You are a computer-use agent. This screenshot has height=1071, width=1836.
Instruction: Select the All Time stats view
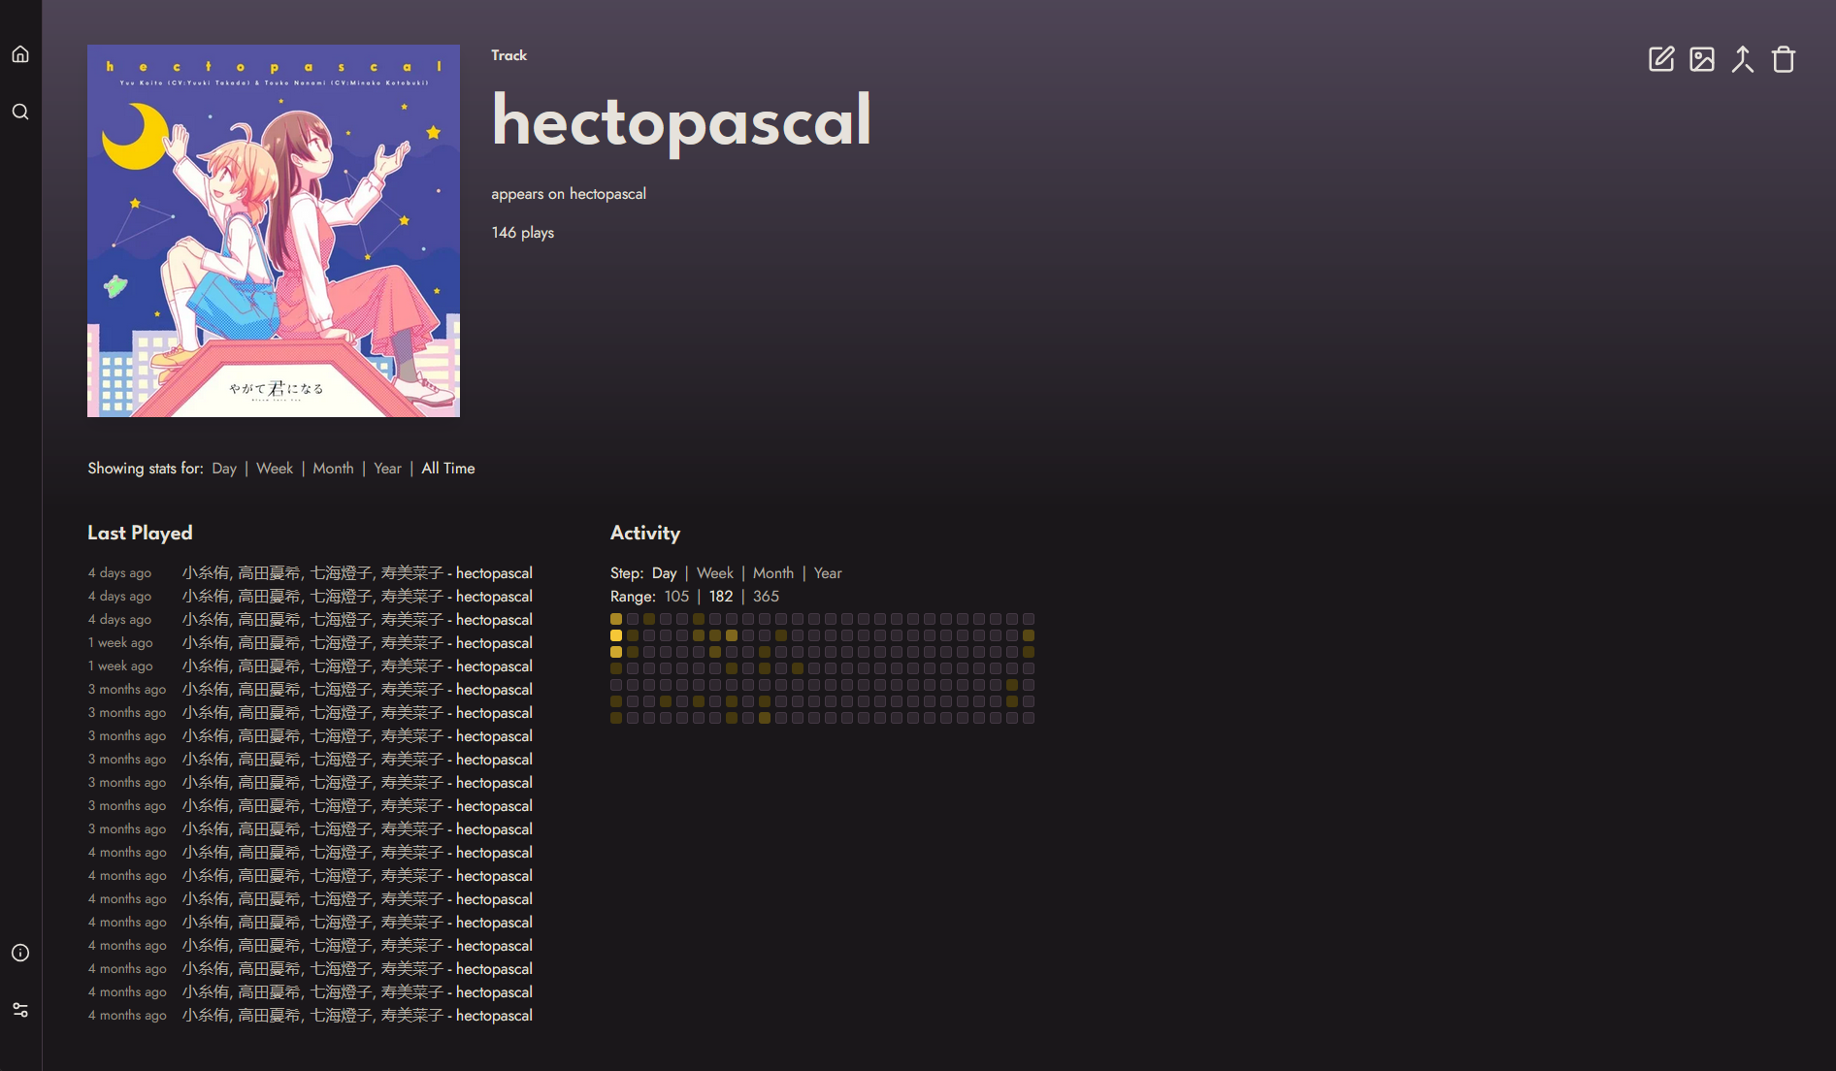pyautogui.click(x=447, y=469)
